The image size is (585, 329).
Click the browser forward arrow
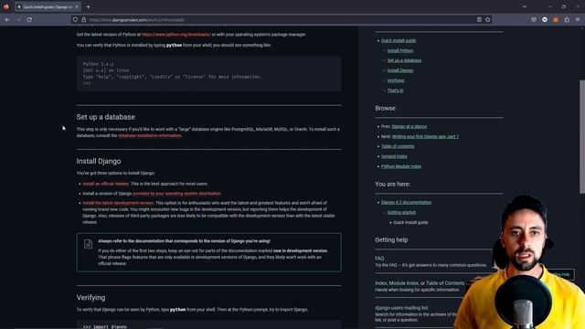click(x=18, y=19)
